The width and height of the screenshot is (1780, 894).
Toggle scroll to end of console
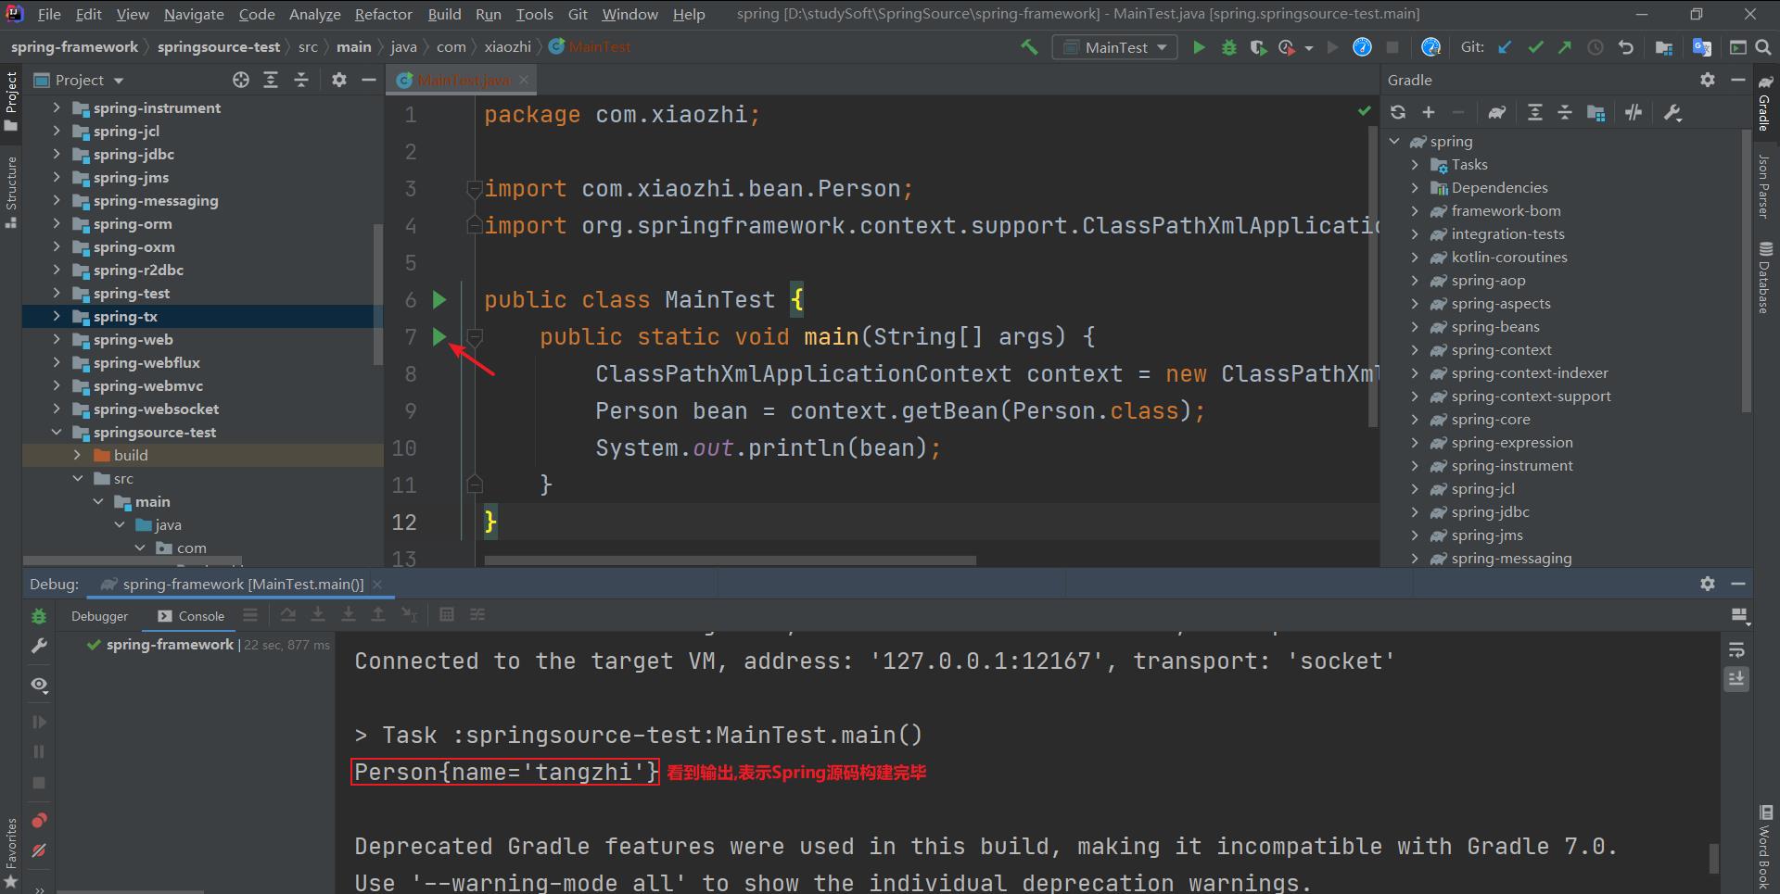click(x=1737, y=679)
